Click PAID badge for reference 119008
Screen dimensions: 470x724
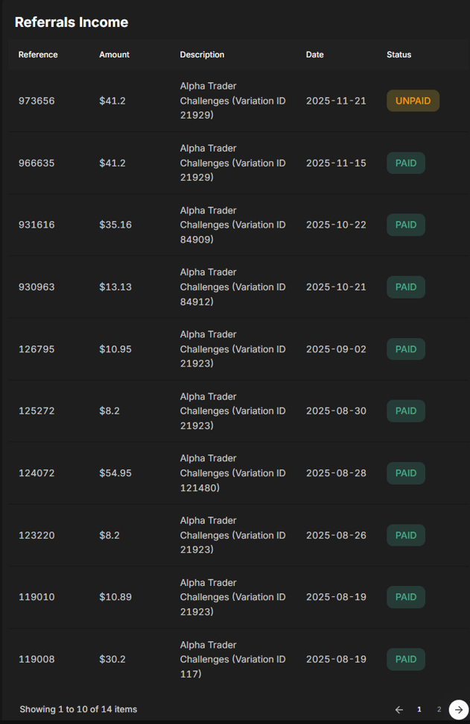406,659
